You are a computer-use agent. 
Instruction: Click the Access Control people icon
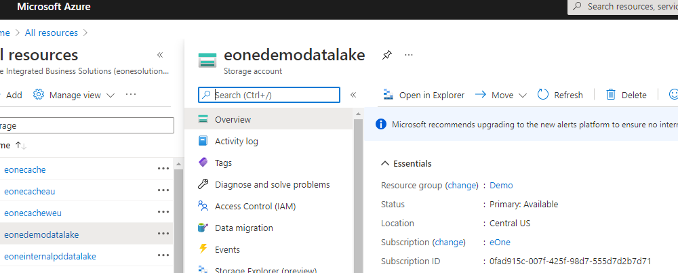(203, 206)
